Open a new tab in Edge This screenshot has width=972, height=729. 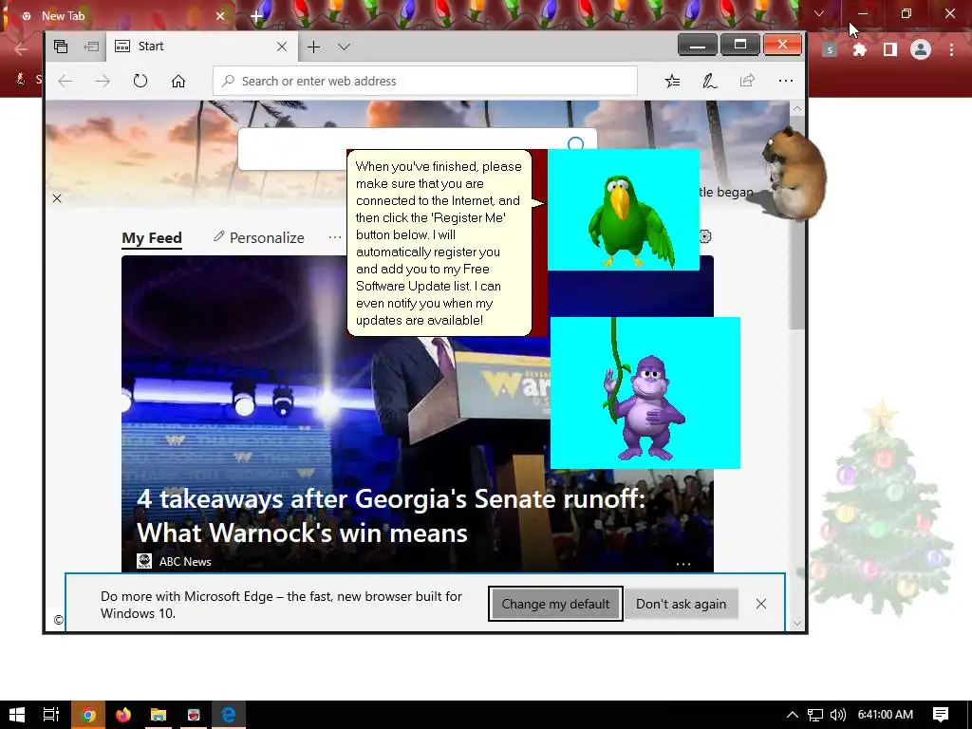pyautogui.click(x=313, y=47)
